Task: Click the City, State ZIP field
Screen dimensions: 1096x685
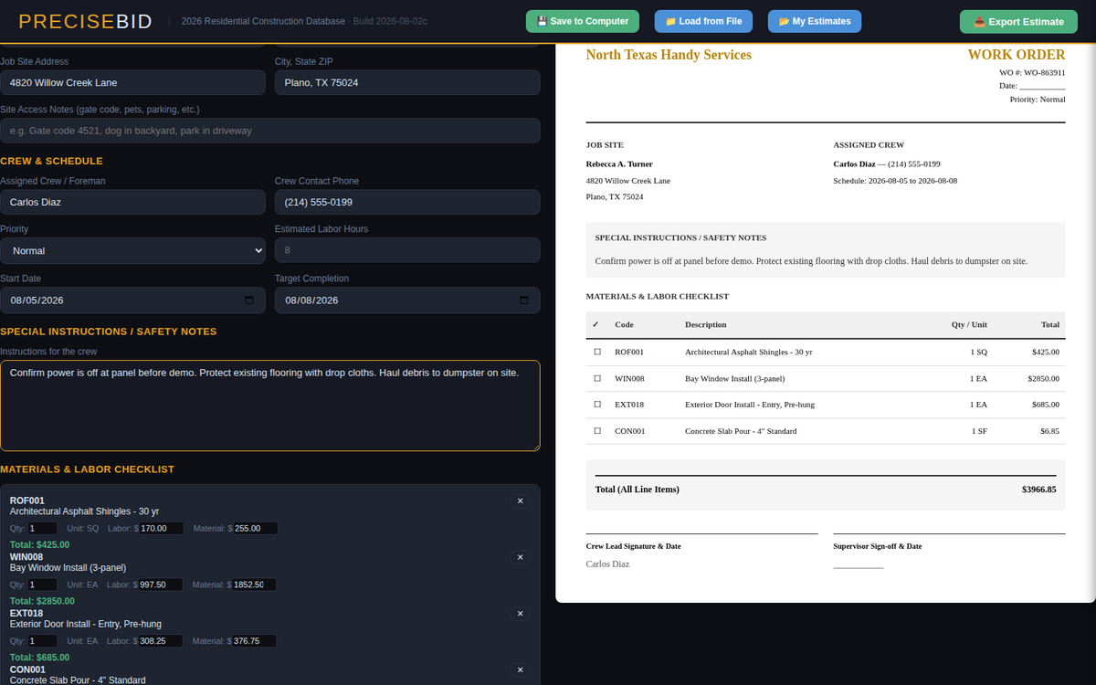Action: tap(407, 82)
